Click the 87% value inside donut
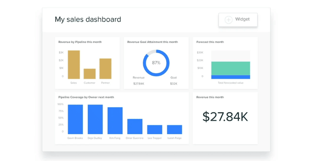This screenshot has height=161, width=313. [x=156, y=63]
